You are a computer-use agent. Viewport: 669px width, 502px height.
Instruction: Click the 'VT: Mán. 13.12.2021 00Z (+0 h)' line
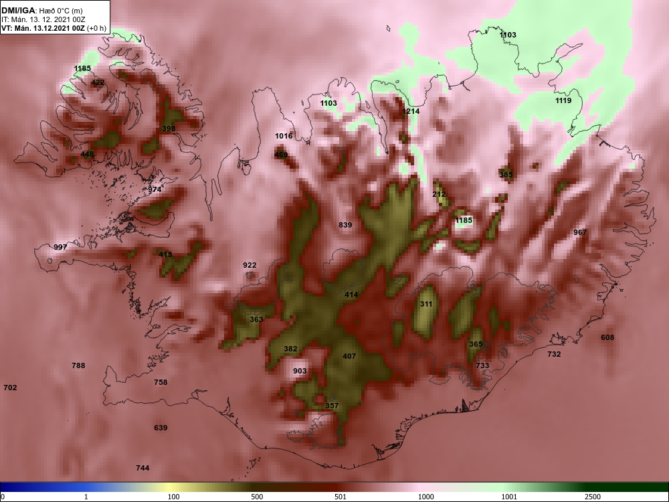pyautogui.click(x=54, y=28)
